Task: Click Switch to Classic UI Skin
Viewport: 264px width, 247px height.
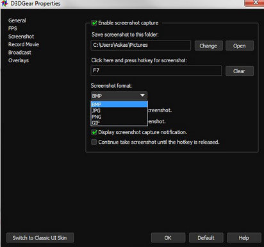Action: tap(40, 238)
